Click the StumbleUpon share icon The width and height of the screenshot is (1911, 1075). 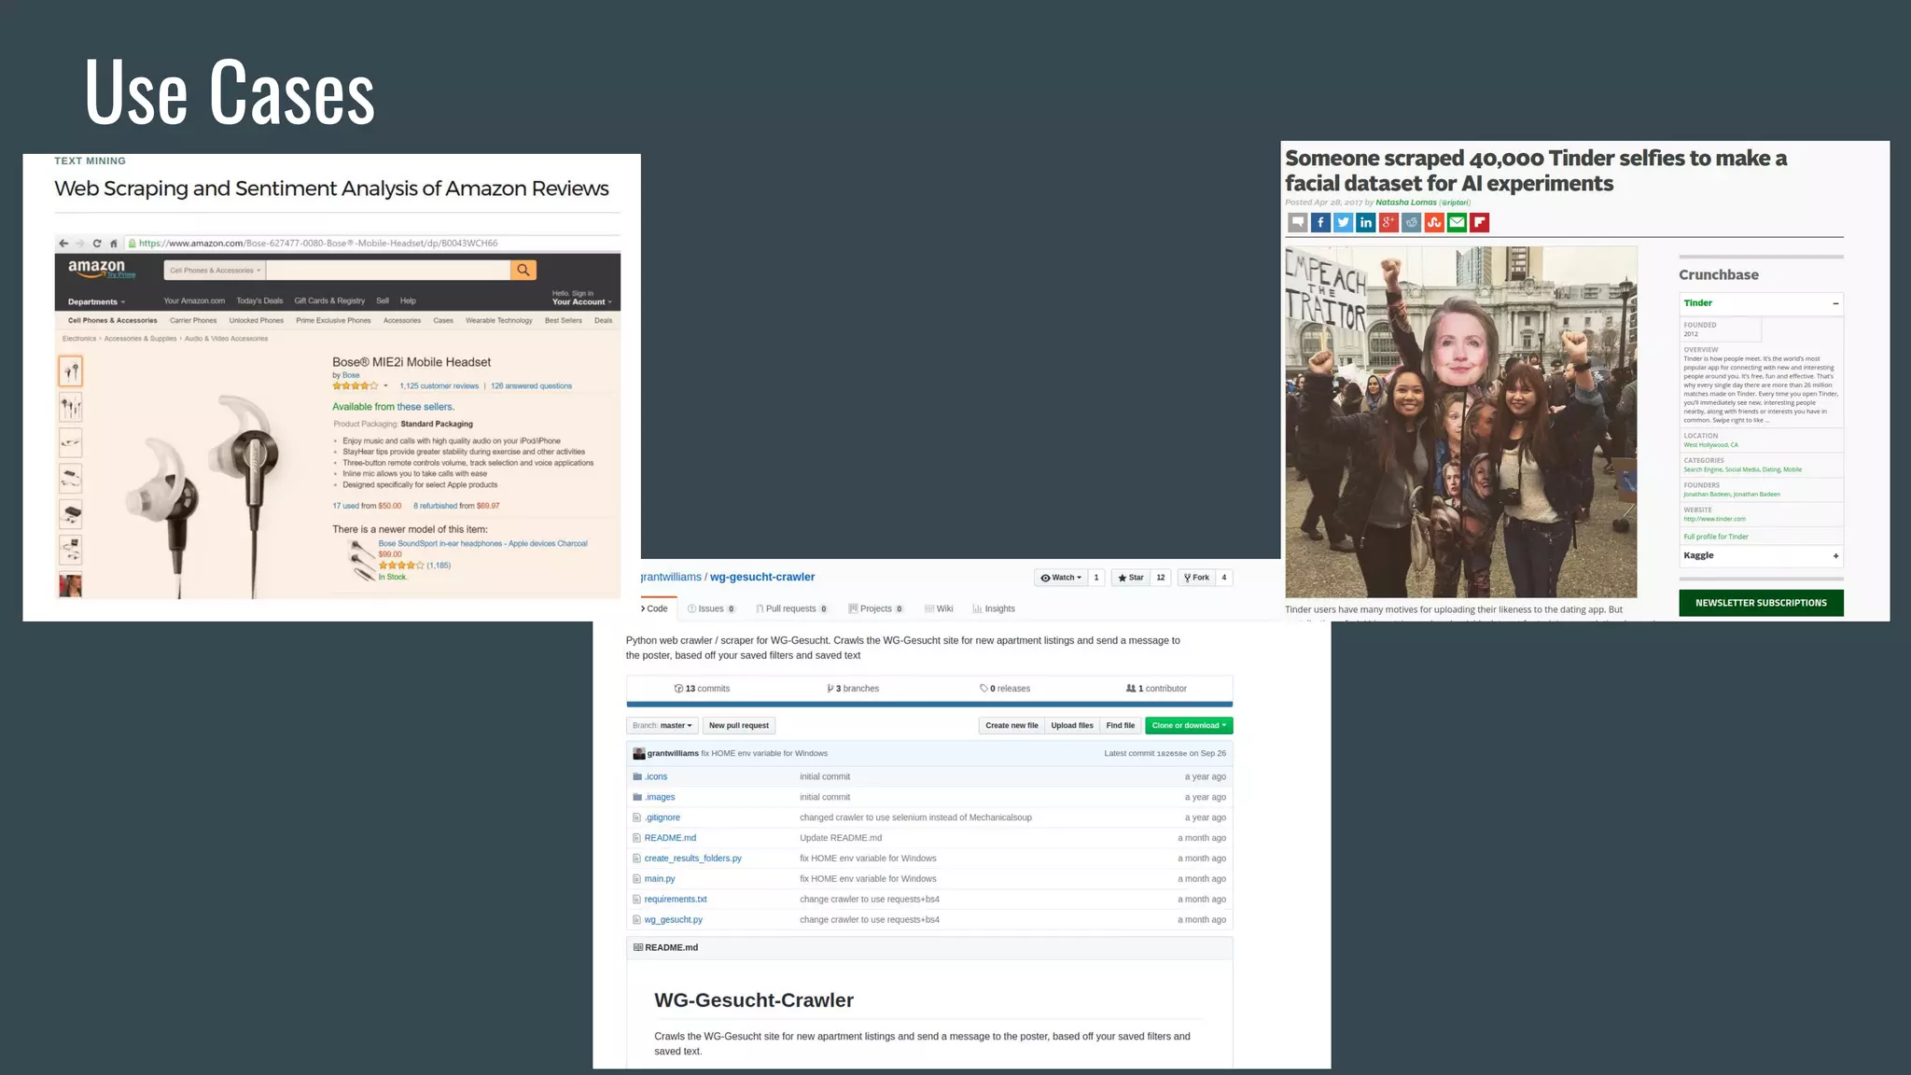1434,222
